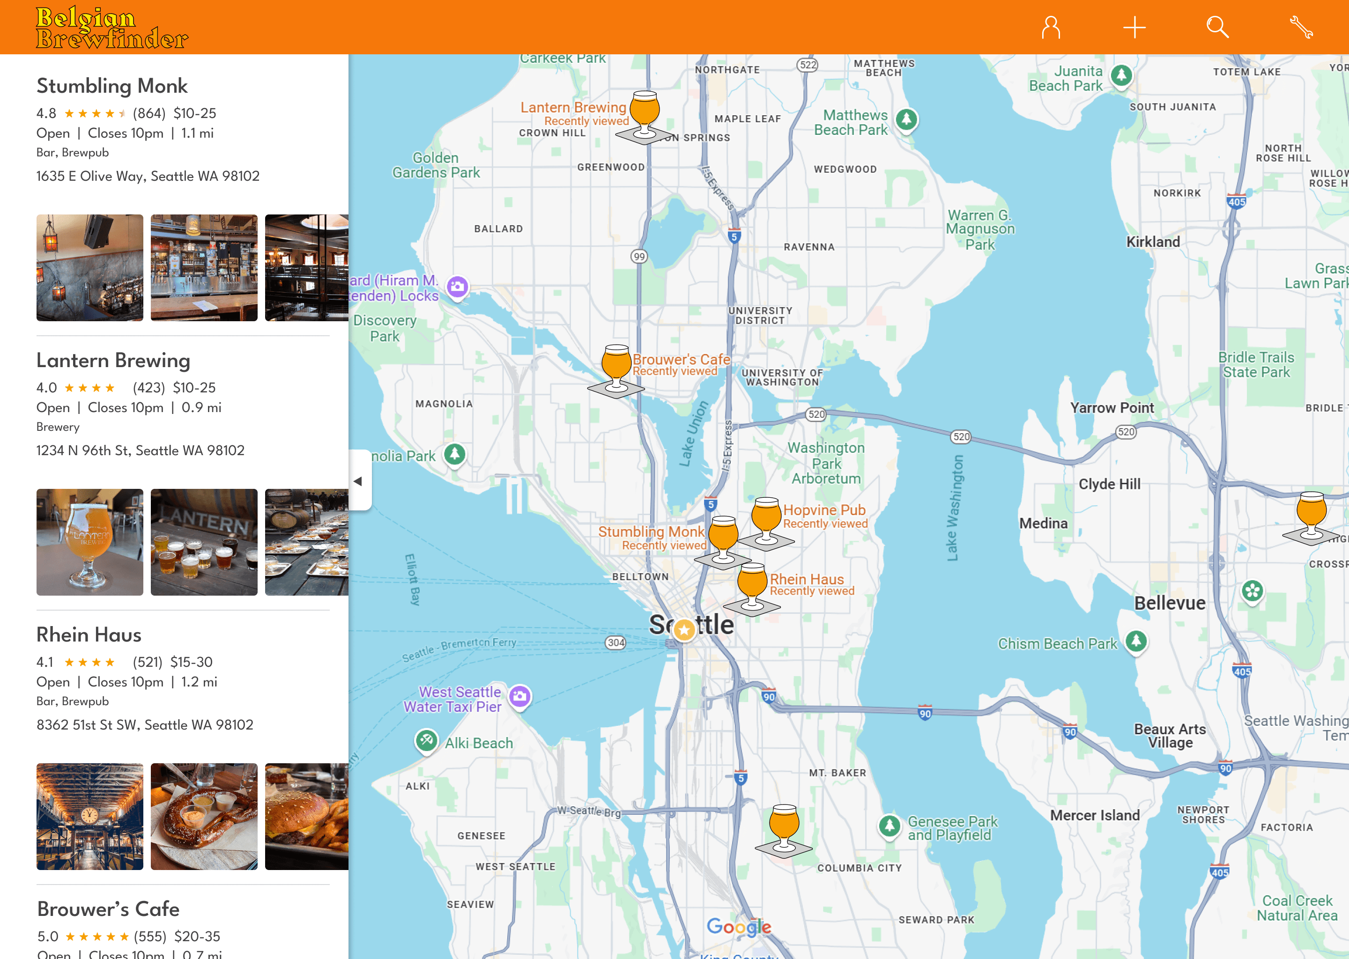Open the user profile icon
The image size is (1349, 959).
tap(1051, 28)
